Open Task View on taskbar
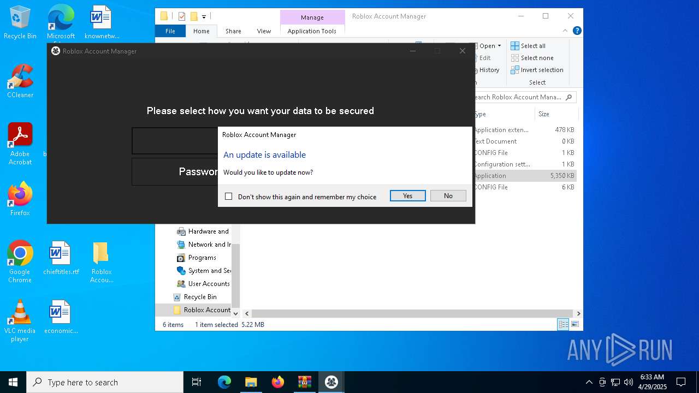The image size is (699, 393). click(x=197, y=382)
